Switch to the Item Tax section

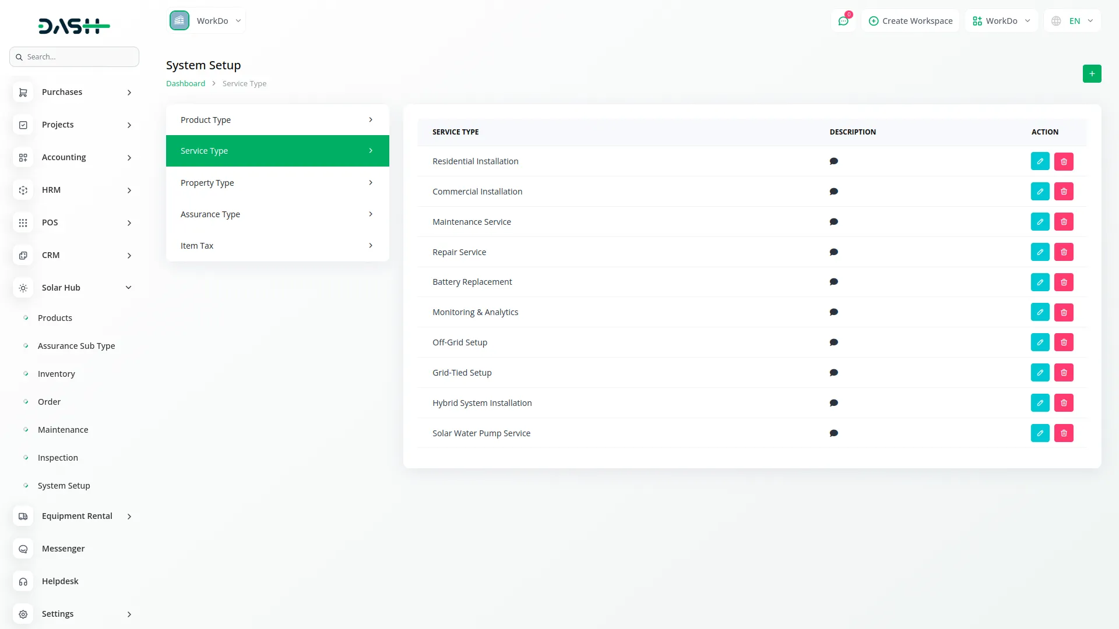(277, 246)
